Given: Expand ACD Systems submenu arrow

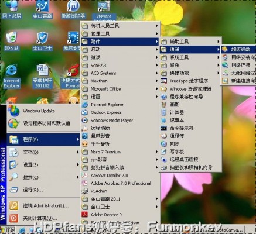Looking at the screenshot, I should 156,73.
